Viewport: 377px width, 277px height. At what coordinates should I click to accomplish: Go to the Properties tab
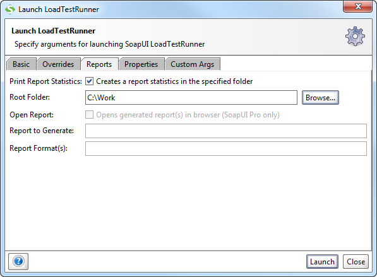coord(141,64)
